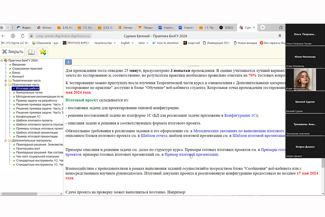Close the active browser tab
Image resolution: width=325 pixels, height=217 pixels.
254,27
